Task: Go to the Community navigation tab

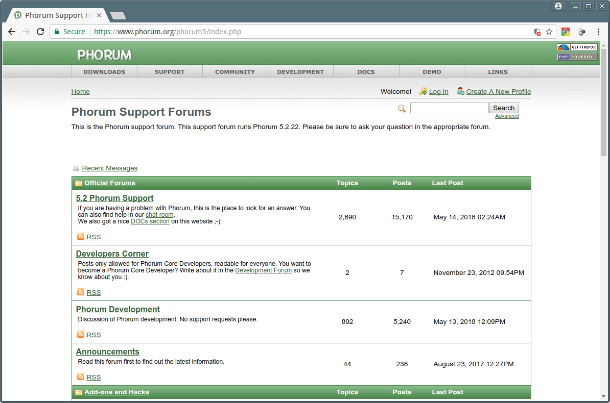Action: click(235, 72)
